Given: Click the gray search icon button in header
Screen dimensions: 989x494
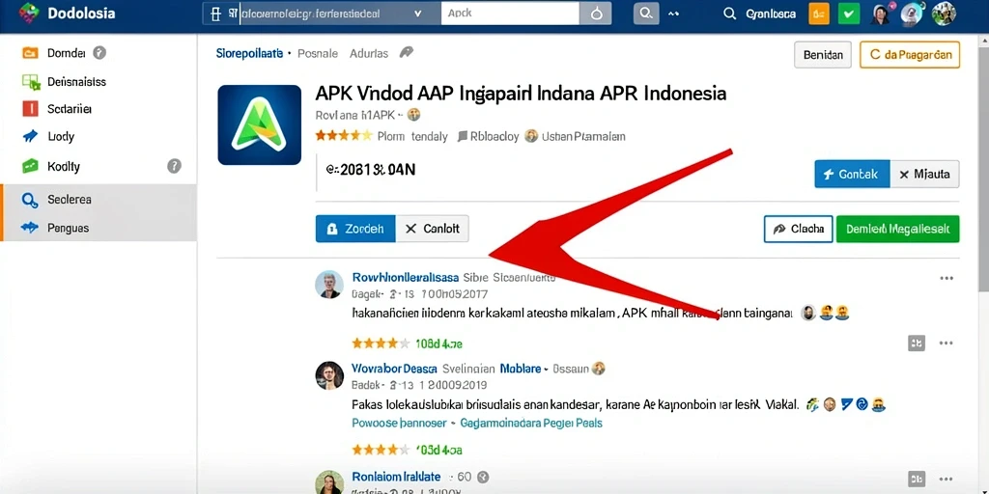Looking at the screenshot, I should click(x=646, y=14).
